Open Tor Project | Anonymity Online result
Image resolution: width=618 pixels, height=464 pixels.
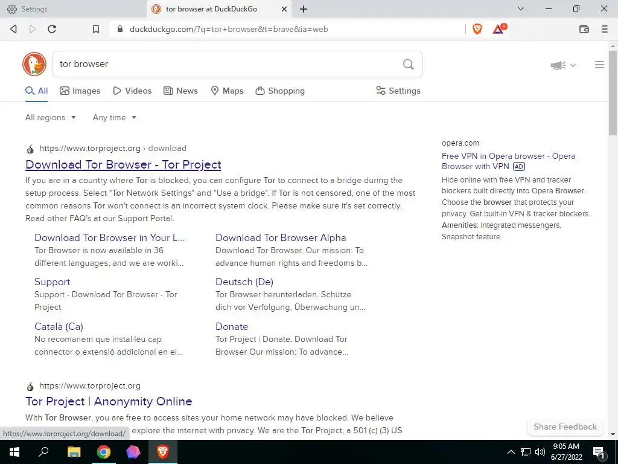109,401
